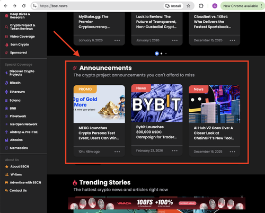Click Deposit & Play on ad banner

[x=188, y=203]
